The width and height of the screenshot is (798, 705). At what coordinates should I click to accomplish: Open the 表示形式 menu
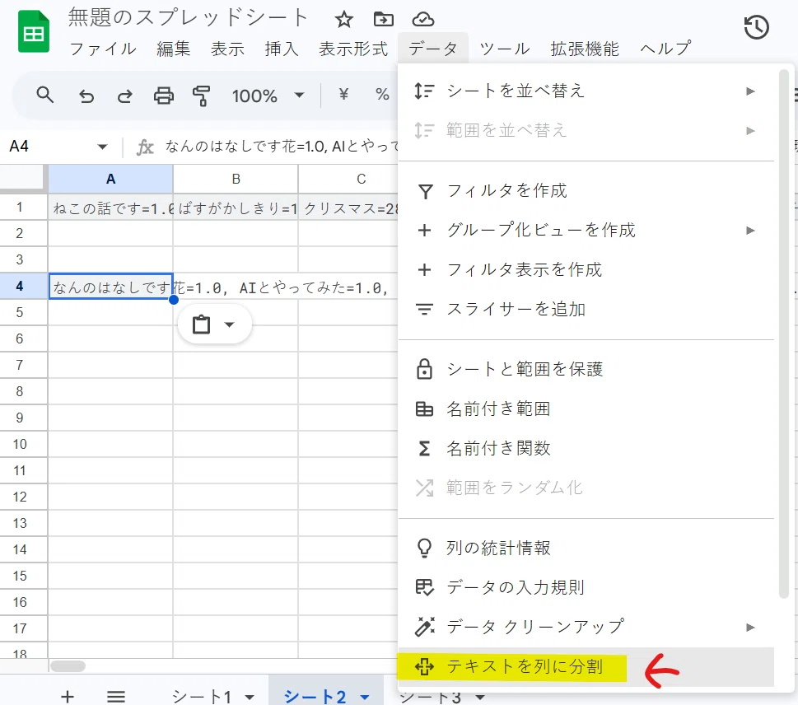pos(353,49)
